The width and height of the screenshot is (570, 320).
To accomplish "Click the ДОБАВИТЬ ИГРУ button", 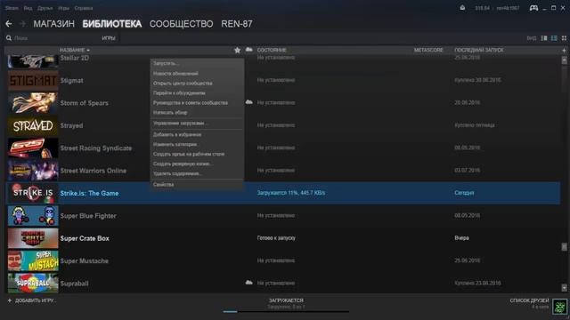I will click(x=36, y=300).
